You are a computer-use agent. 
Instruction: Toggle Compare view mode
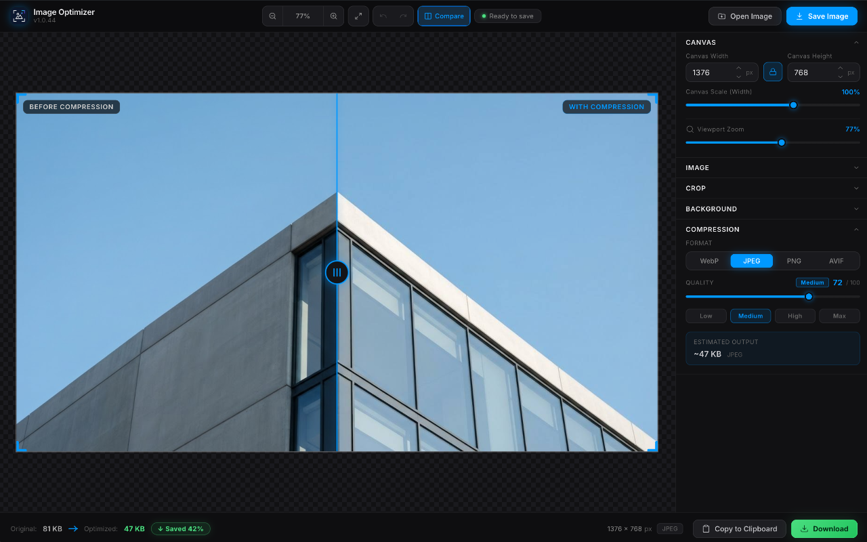[x=444, y=16]
